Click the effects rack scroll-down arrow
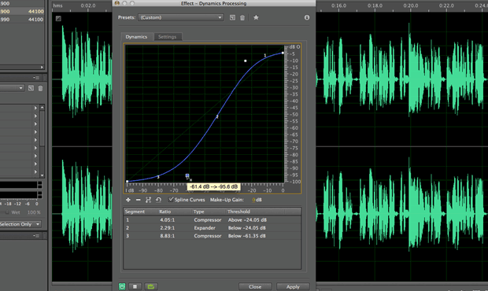The width and height of the screenshot is (488, 291). 42,175
